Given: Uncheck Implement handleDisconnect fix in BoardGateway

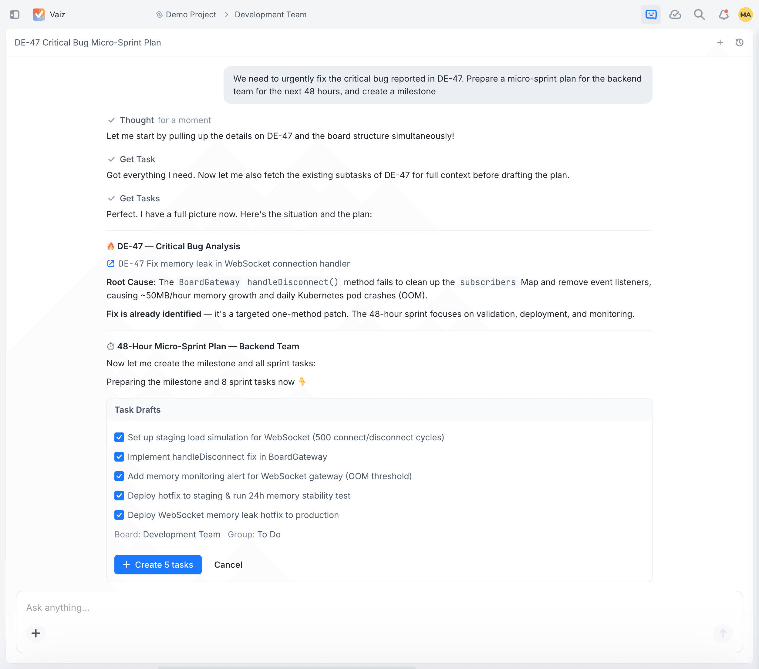Looking at the screenshot, I should pyautogui.click(x=119, y=457).
